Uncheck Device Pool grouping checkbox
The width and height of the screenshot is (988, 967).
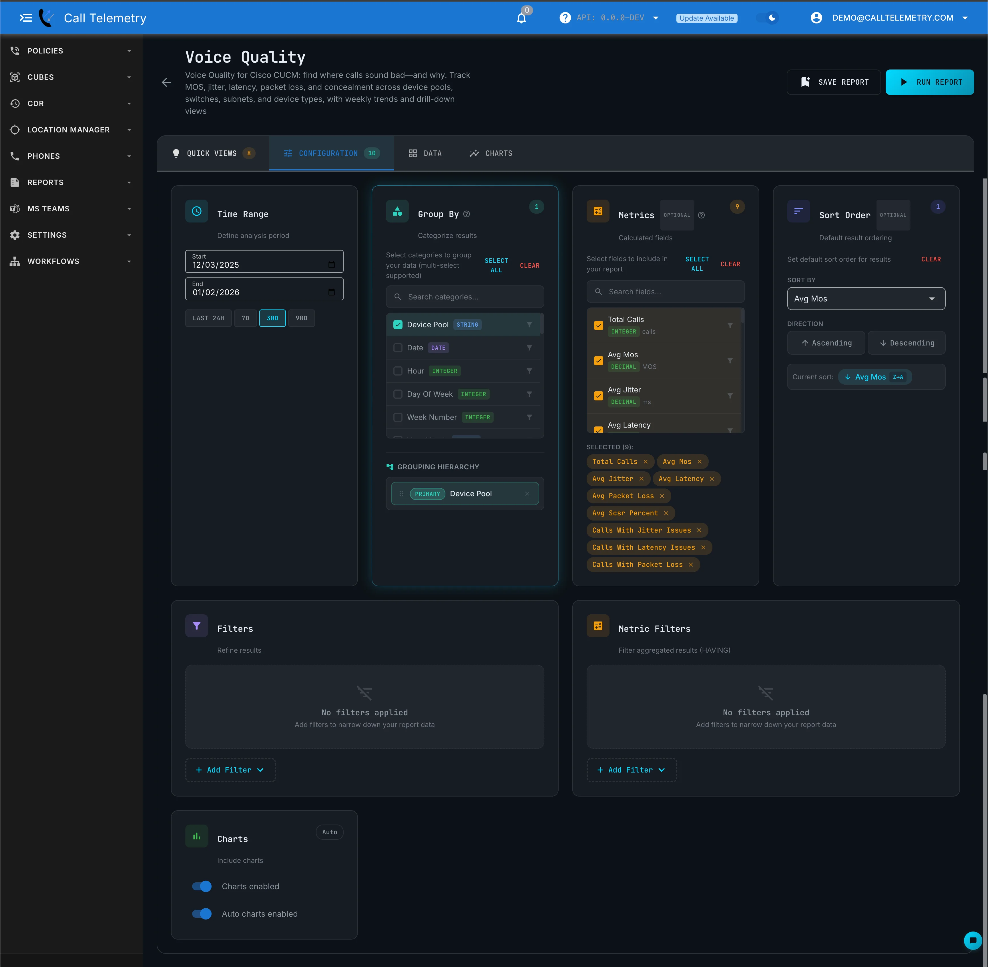pyautogui.click(x=398, y=325)
